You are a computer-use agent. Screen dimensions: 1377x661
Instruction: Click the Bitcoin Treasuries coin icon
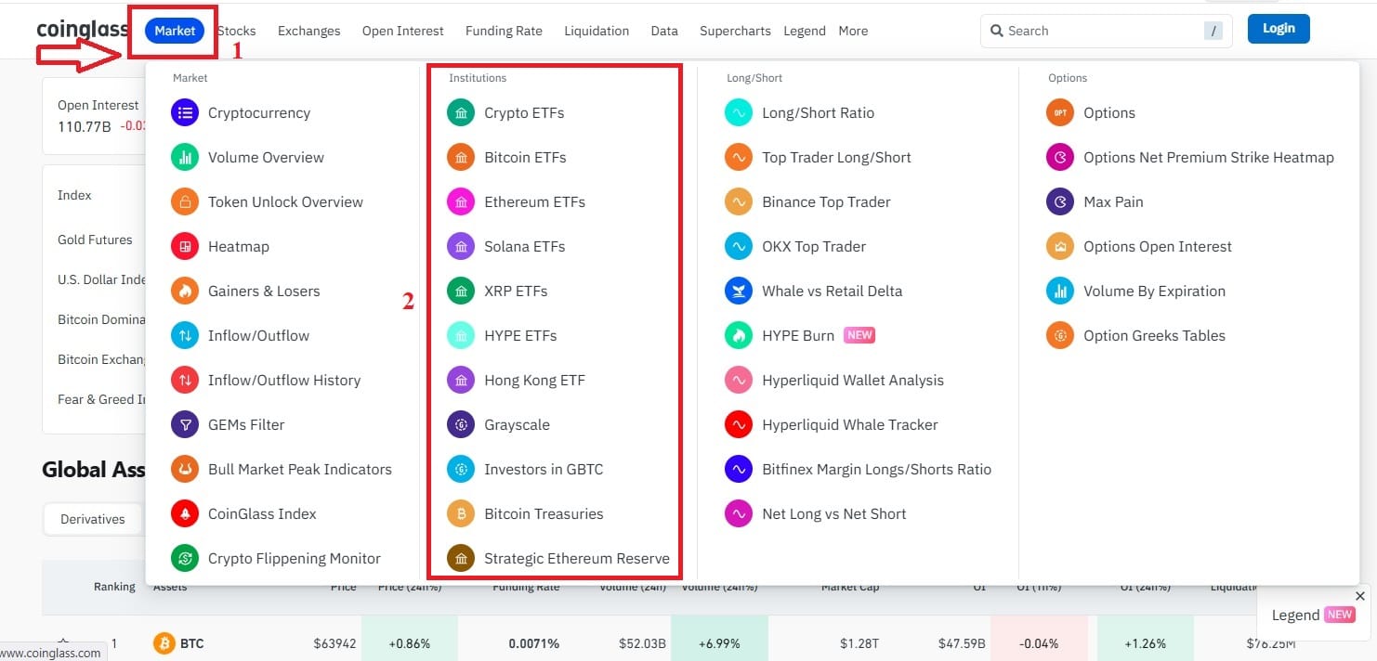[x=461, y=514]
